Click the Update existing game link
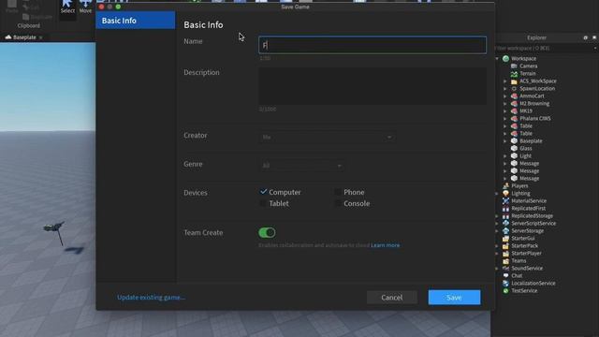Image resolution: width=599 pixels, height=337 pixels. [x=152, y=298]
